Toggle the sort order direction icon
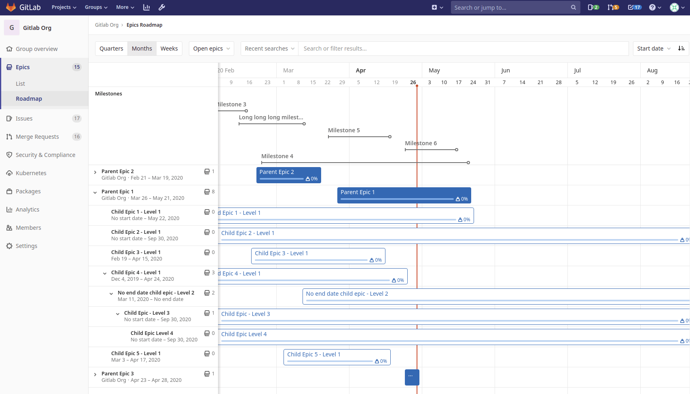 point(682,48)
